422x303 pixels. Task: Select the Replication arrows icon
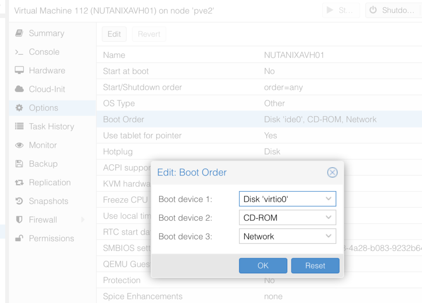[20, 182]
